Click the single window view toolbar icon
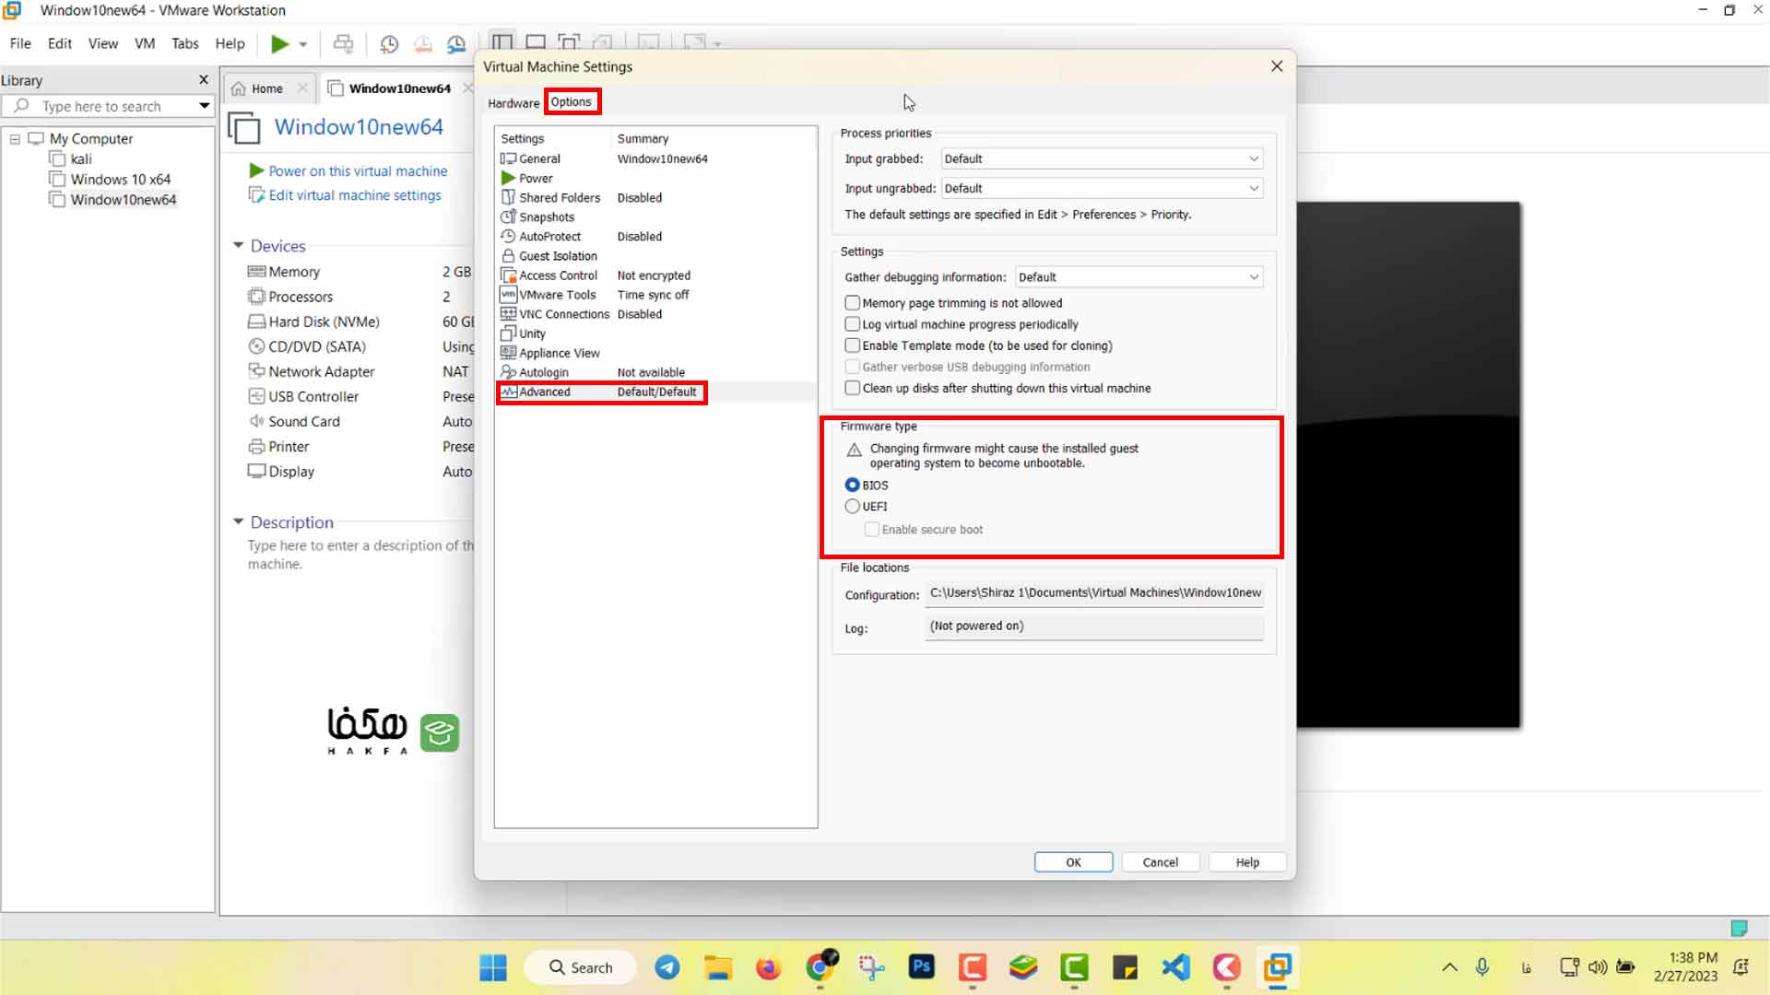Viewport: 1770px width, 995px height. 536,42
